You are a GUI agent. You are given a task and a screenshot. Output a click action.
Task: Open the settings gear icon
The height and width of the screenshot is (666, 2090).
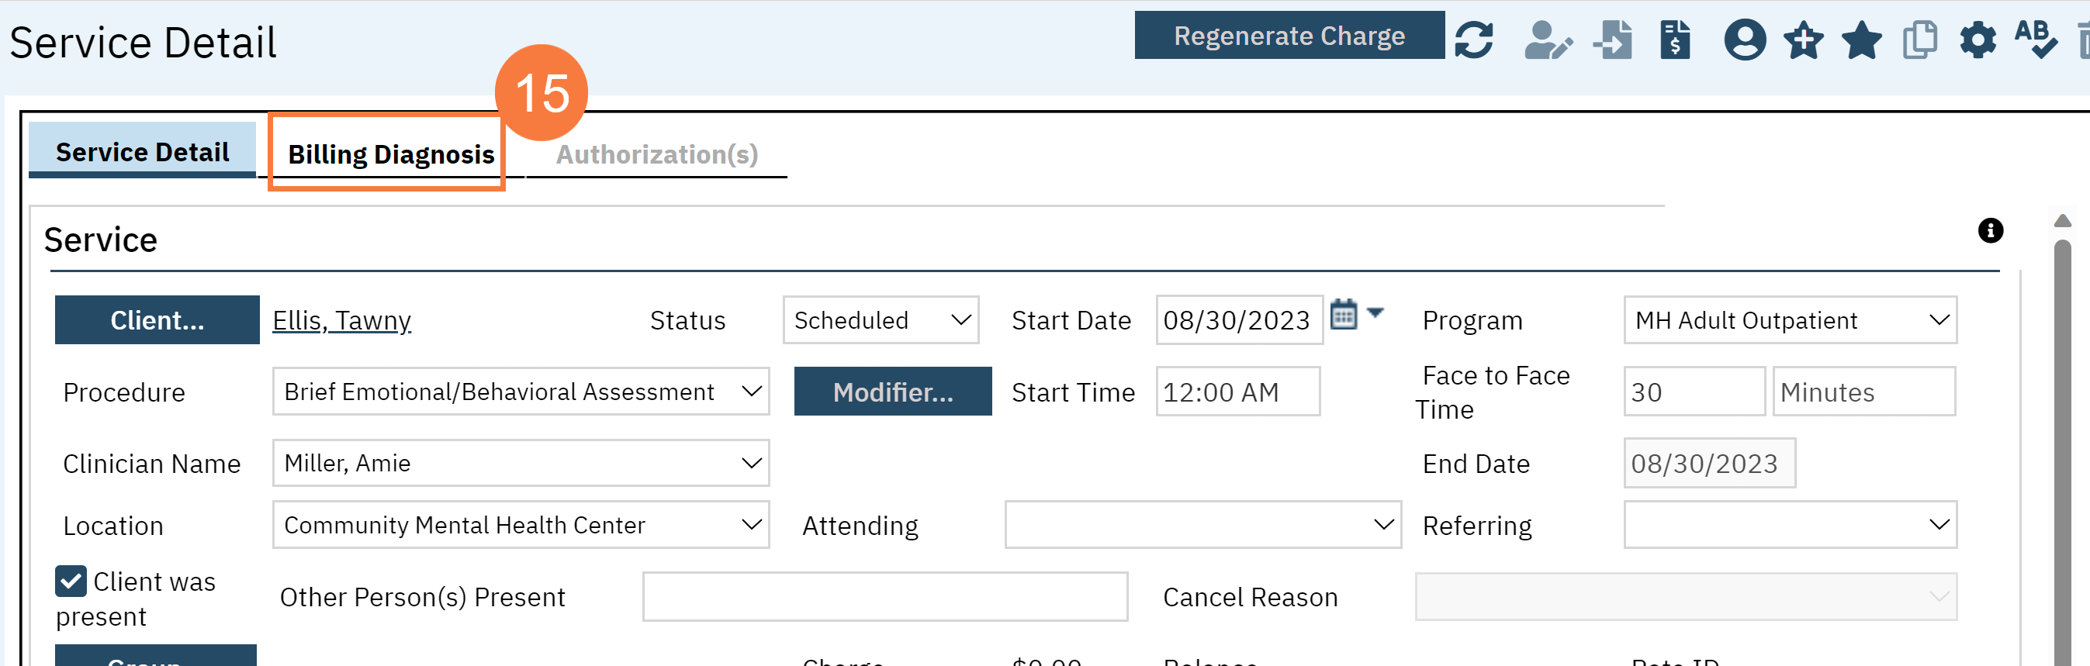point(1978,39)
